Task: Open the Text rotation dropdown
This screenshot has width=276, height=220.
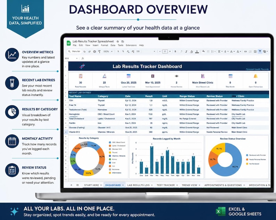Action: click(x=239, y=51)
